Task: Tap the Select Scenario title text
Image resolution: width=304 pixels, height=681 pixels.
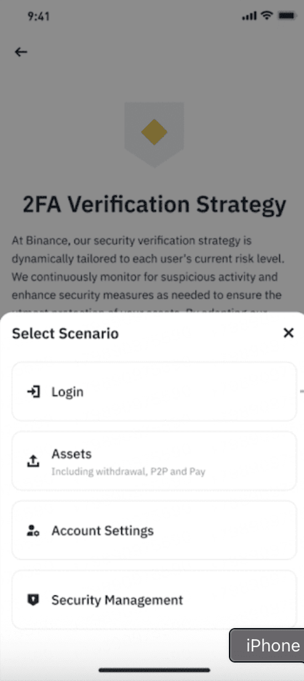Action: click(x=65, y=334)
